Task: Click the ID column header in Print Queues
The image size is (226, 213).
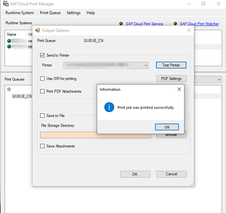Action: coord(9,89)
